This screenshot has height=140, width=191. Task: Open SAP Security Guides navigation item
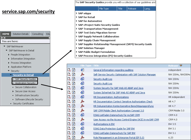25,79
